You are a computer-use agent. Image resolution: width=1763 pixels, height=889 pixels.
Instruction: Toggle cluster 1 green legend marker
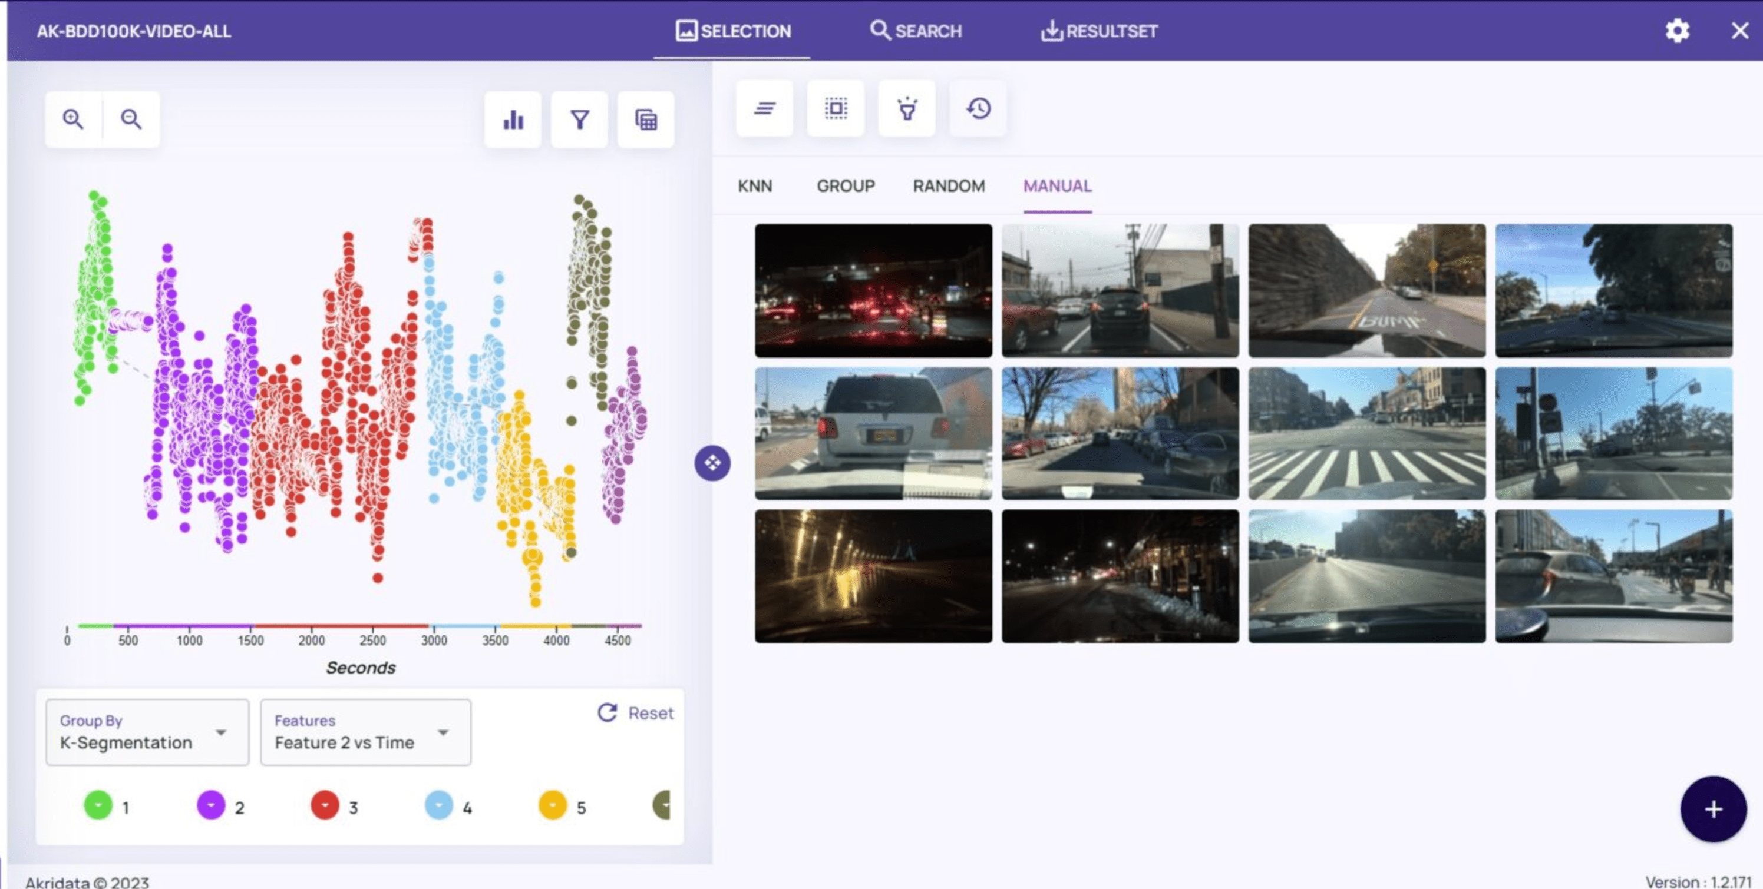[x=98, y=805]
